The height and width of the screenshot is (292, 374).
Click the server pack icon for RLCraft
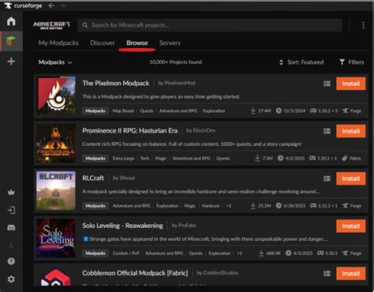(327, 178)
